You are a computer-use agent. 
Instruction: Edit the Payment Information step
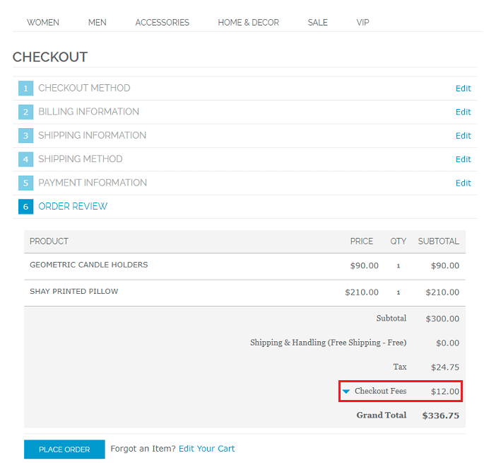pyautogui.click(x=463, y=183)
